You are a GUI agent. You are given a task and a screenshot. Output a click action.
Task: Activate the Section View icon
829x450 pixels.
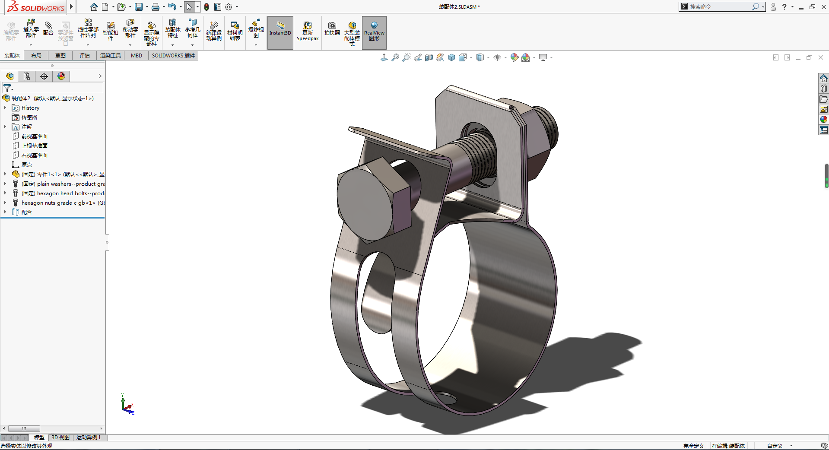429,57
